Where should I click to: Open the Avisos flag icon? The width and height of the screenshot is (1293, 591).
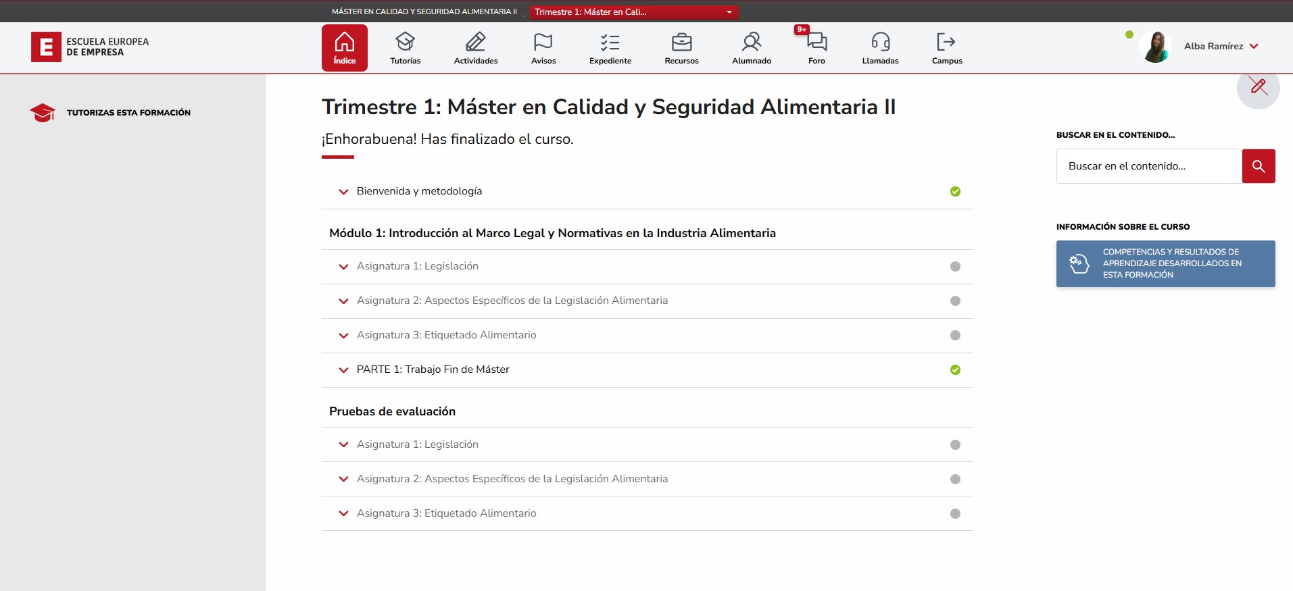tap(543, 43)
